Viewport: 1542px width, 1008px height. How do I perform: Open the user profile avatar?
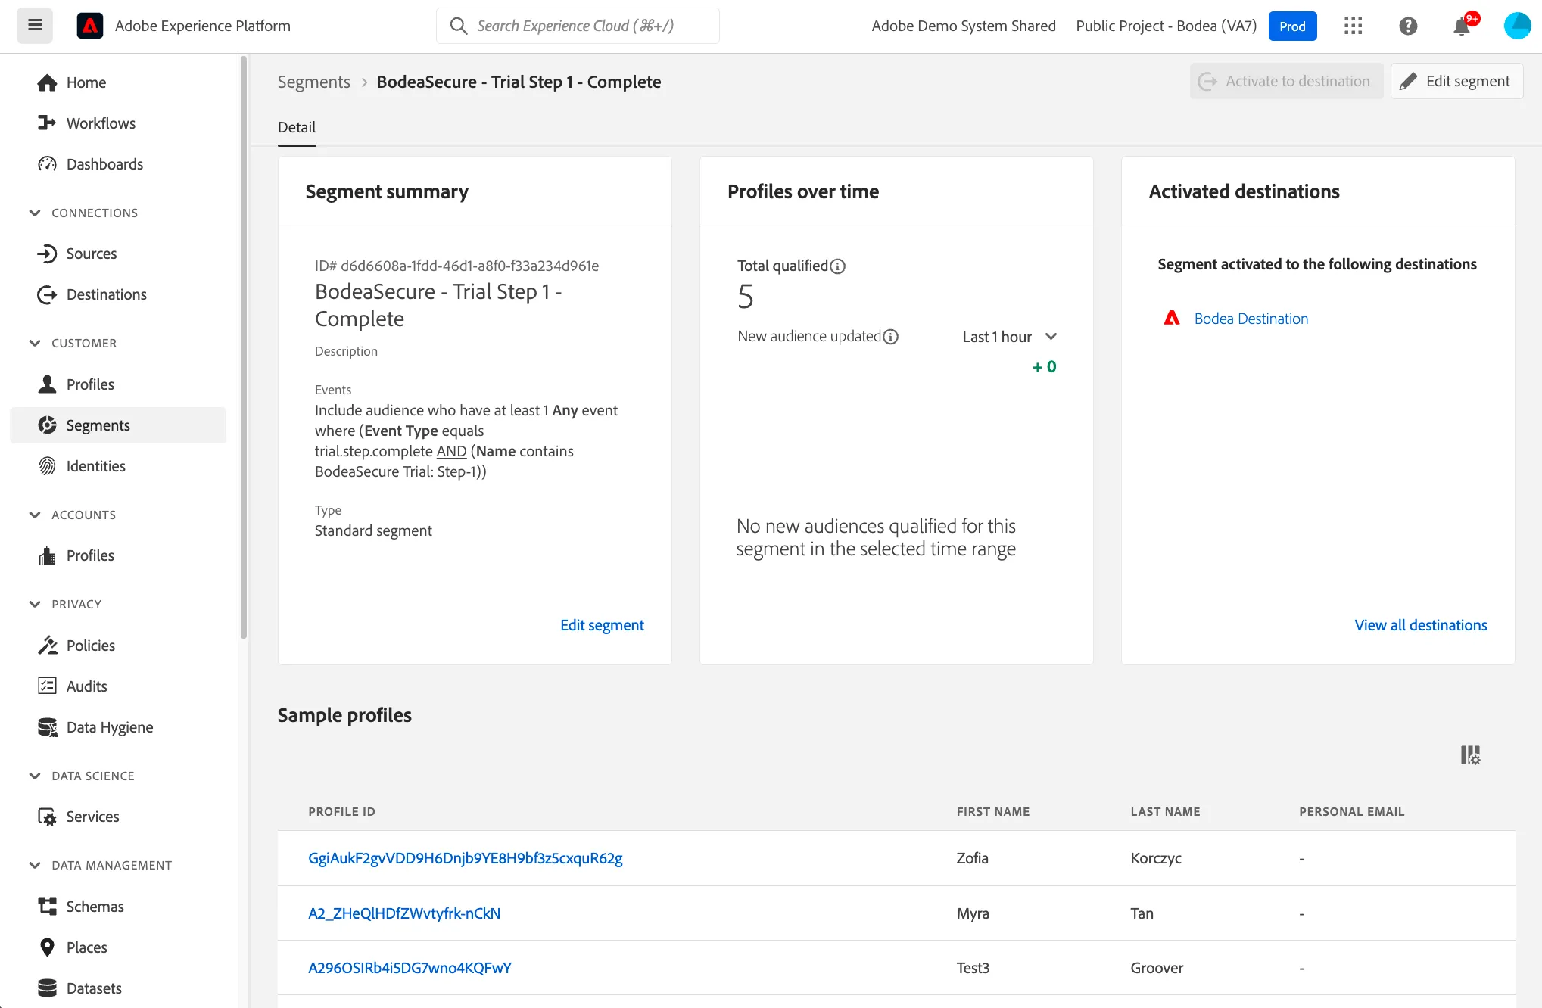click(x=1517, y=26)
